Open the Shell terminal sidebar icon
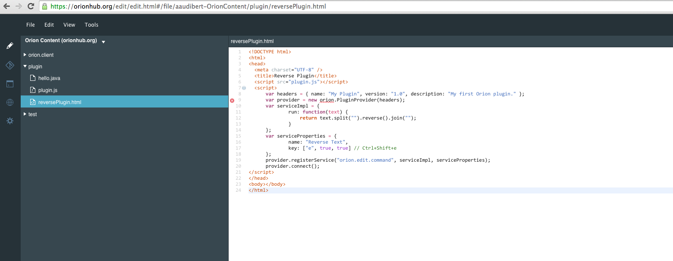 10,84
